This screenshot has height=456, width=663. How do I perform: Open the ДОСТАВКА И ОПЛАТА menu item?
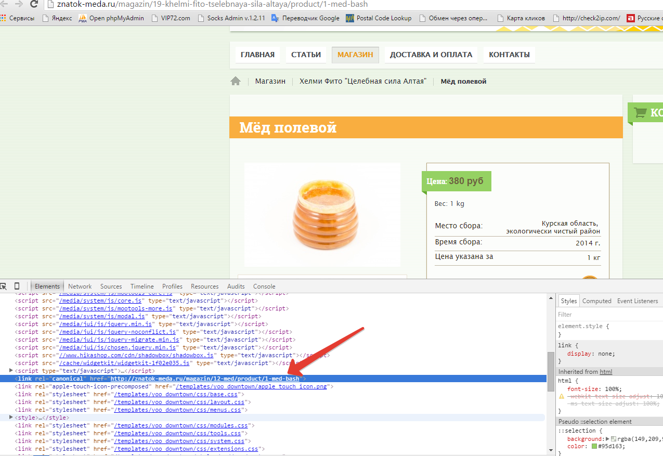coord(431,55)
